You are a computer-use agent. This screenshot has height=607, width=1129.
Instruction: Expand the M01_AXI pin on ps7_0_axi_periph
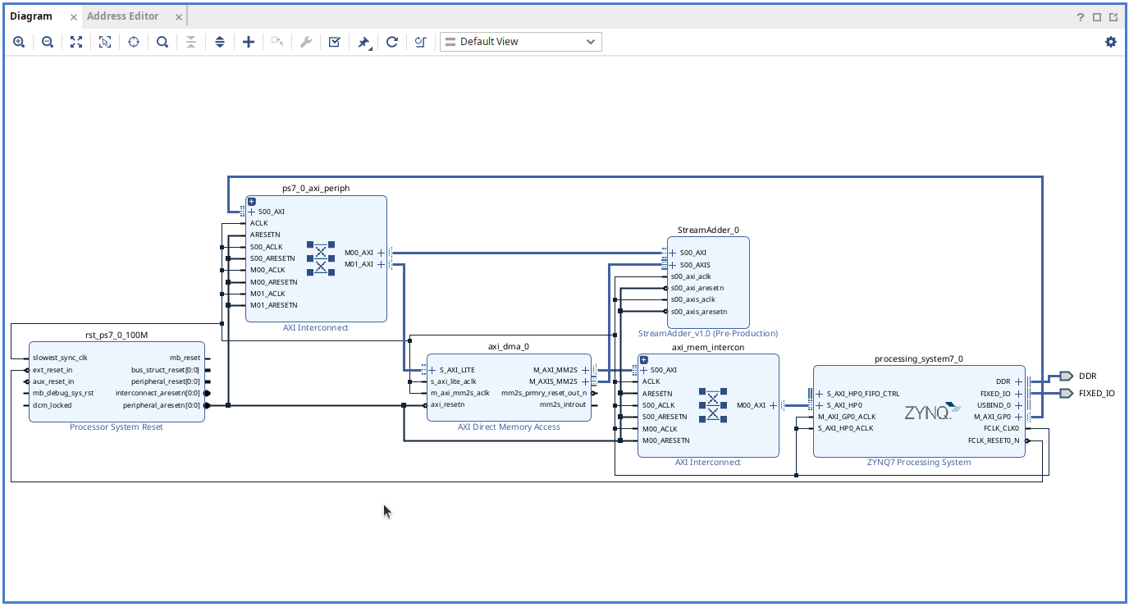point(381,264)
